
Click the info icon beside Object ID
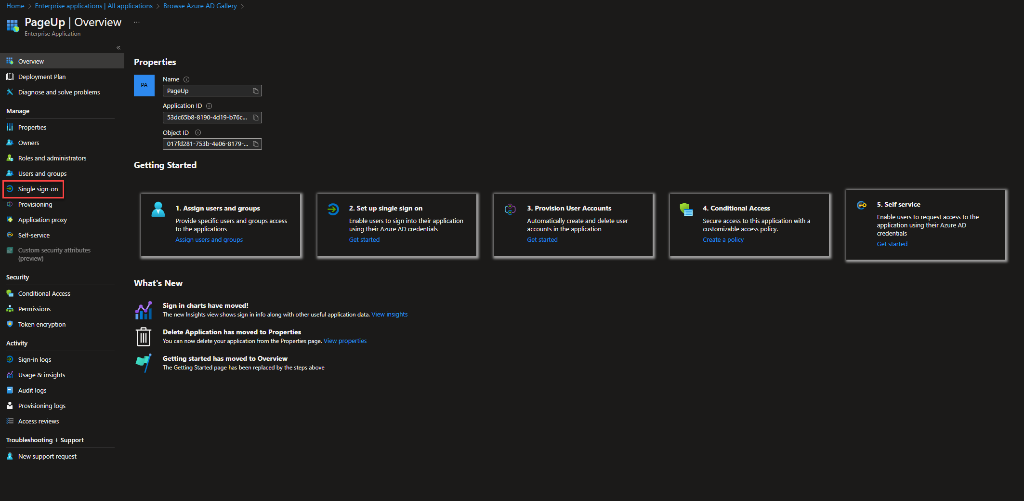pos(198,133)
